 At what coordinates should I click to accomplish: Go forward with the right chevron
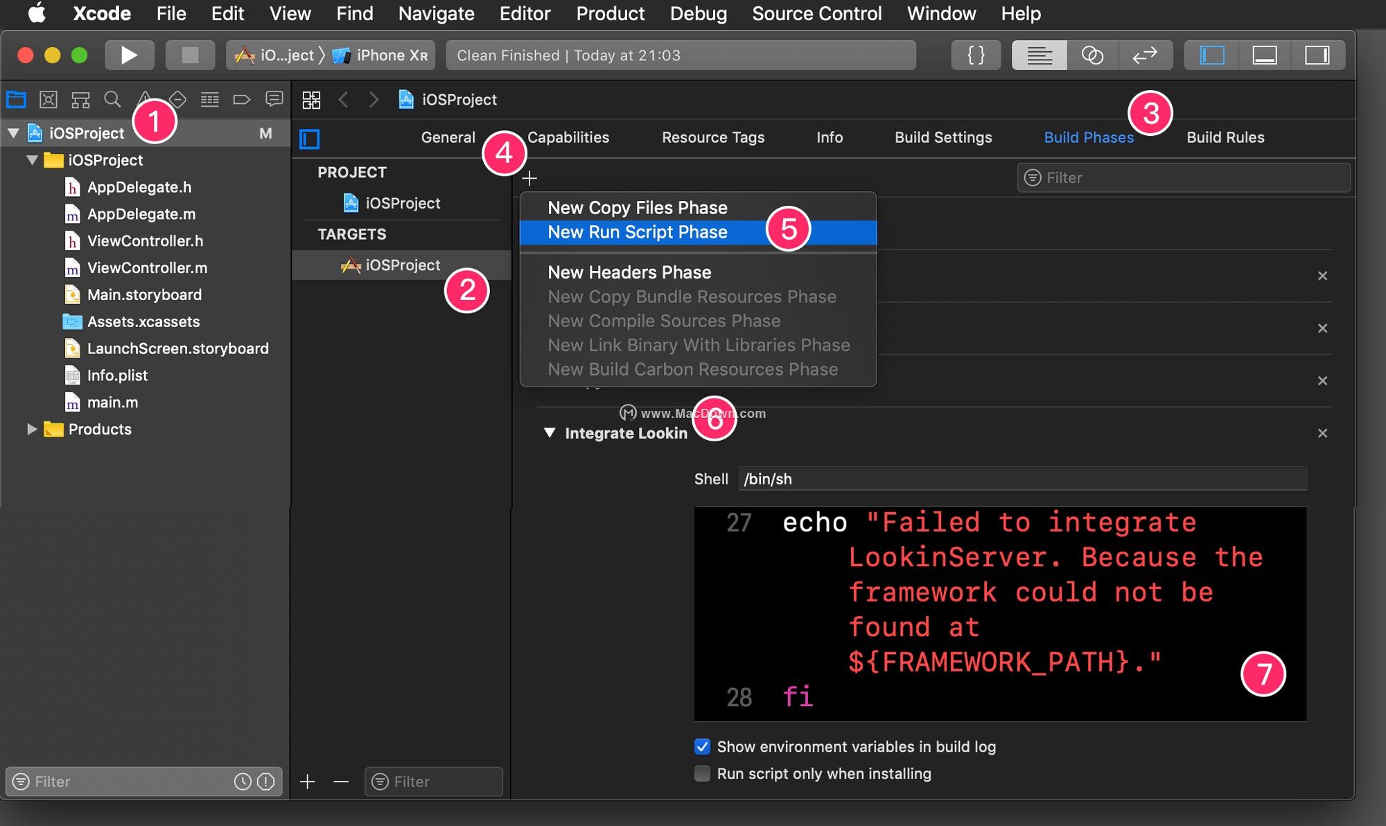[374, 100]
